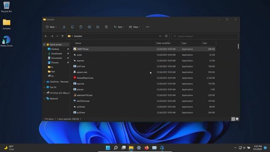Click the Paste icon in toolbar

(x=81, y=27)
